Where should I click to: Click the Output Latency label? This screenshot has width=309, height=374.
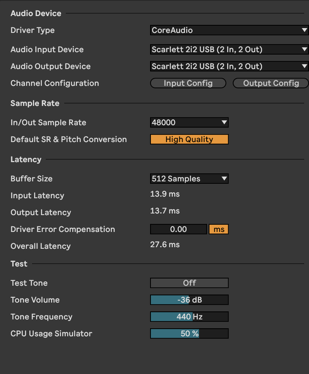pyautogui.click(x=41, y=212)
